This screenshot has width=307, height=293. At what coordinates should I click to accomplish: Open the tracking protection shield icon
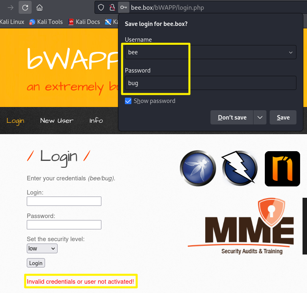[x=101, y=8]
